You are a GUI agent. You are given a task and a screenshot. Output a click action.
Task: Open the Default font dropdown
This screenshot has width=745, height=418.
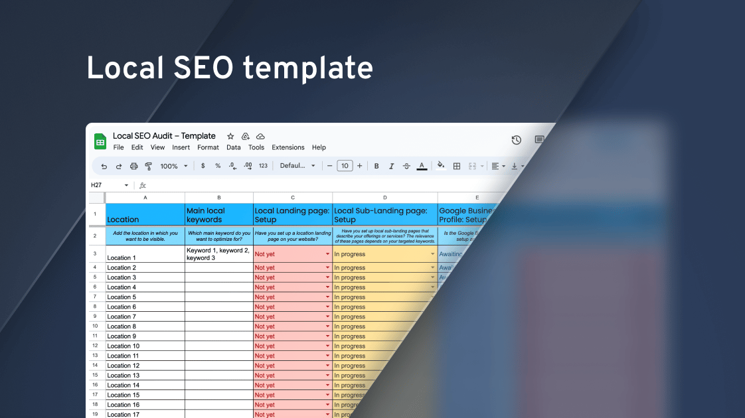coord(297,166)
